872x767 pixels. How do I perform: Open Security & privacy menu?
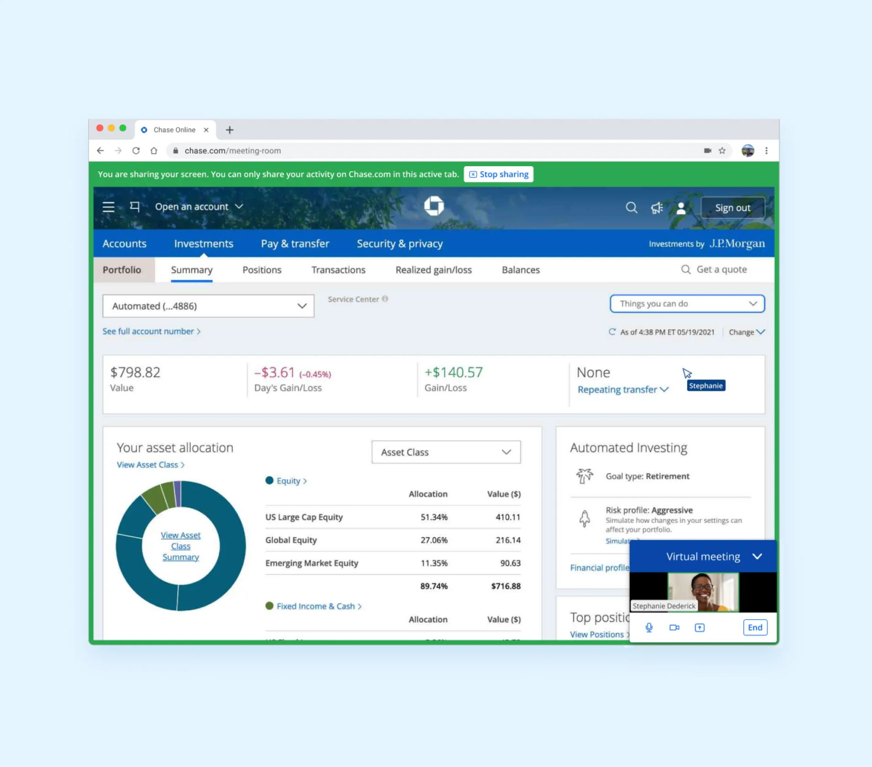coord(400,244)
